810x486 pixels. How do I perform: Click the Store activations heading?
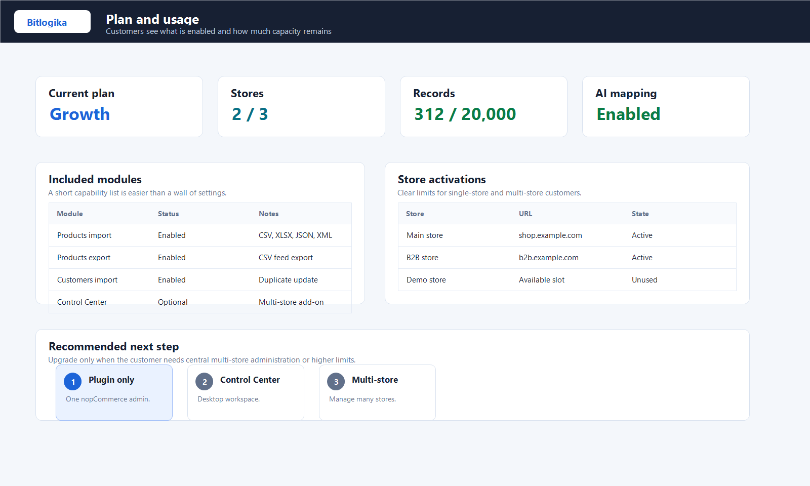[442, 179]
